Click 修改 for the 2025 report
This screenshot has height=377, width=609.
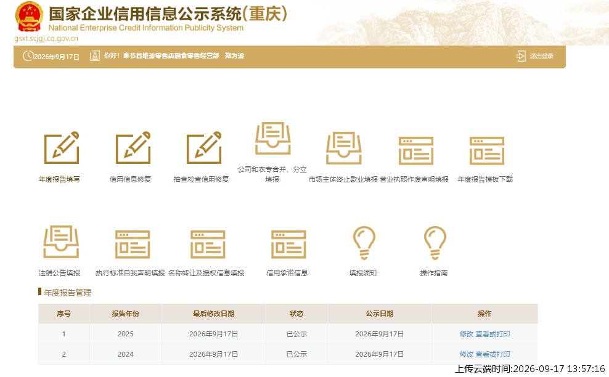(467, 334)
